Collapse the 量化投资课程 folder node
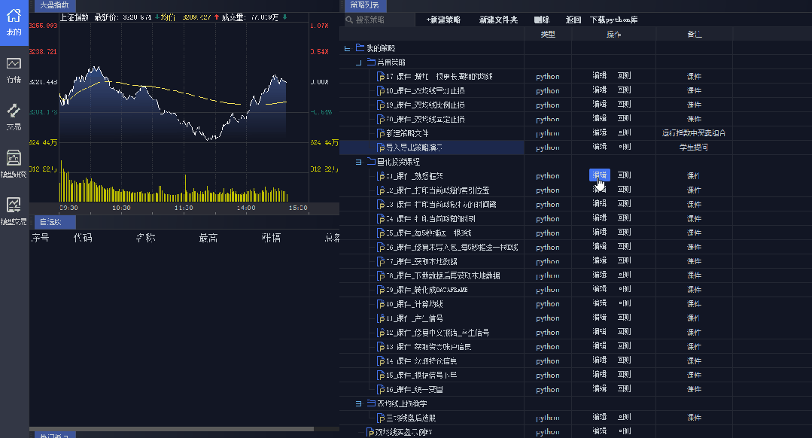This screenshot has width=812, height=438. click(358, 162)
